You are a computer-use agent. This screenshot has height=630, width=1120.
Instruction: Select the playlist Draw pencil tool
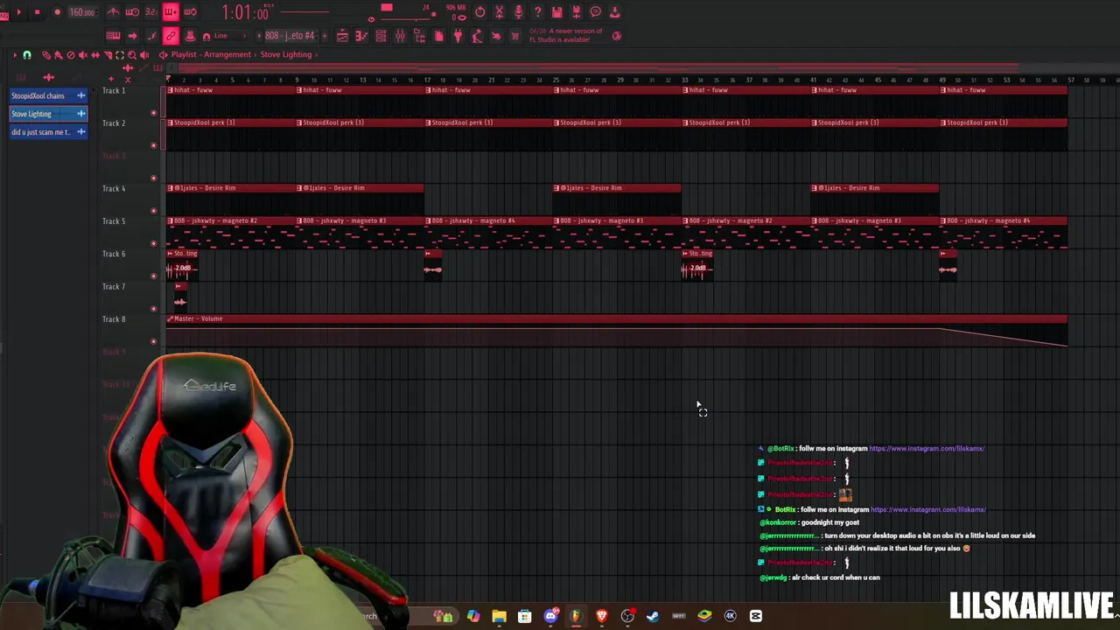point(46,54)
